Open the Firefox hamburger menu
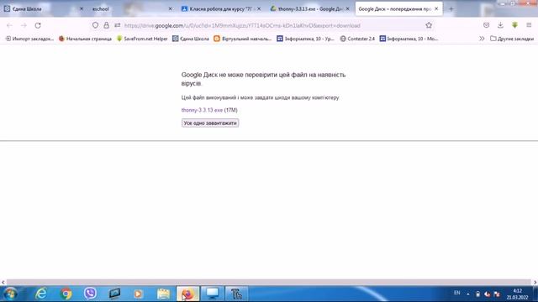 [x=529, y=25]
